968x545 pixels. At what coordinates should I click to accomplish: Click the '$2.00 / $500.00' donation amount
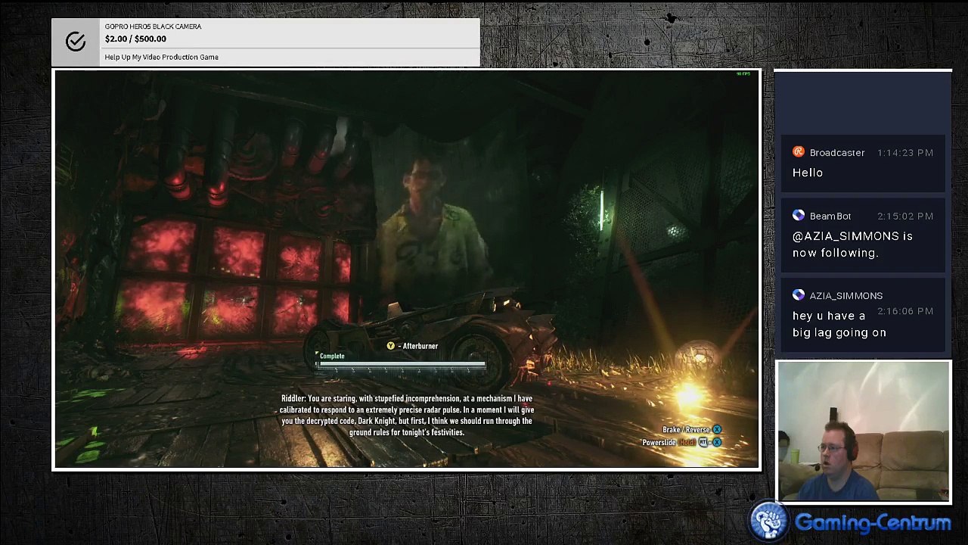135,39
